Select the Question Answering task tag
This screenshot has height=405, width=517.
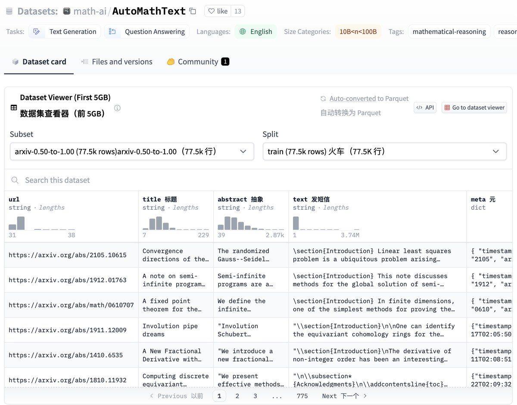point(147,31)
